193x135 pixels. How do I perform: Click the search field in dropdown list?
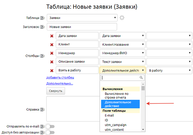[121, 78]
